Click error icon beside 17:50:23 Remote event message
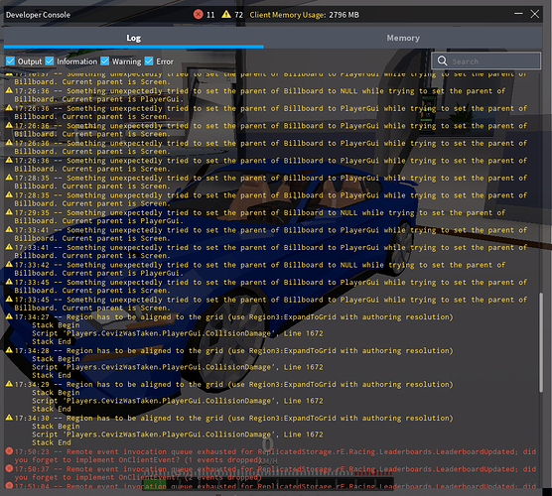552x496 pixels. pyautogui.click(x=9, y=451)
